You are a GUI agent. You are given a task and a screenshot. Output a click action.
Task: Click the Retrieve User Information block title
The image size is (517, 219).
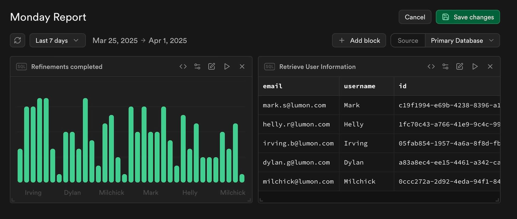(x=317, y=67)
